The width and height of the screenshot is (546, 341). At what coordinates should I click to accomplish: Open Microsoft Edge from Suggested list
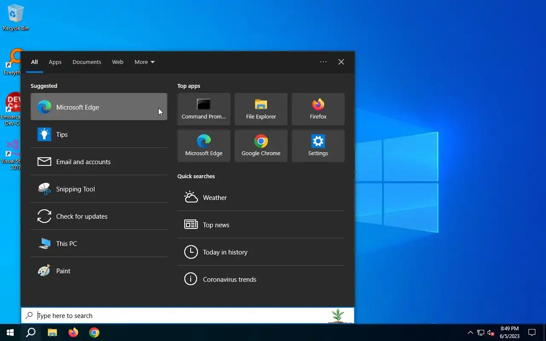99,107
